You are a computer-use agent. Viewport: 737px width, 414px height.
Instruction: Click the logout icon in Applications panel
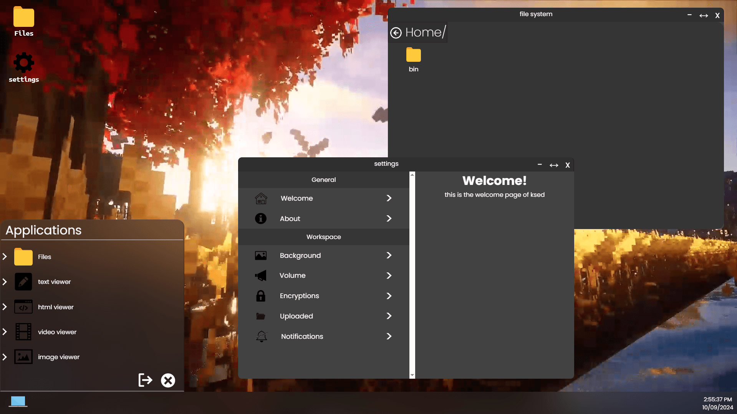point(145,380)
